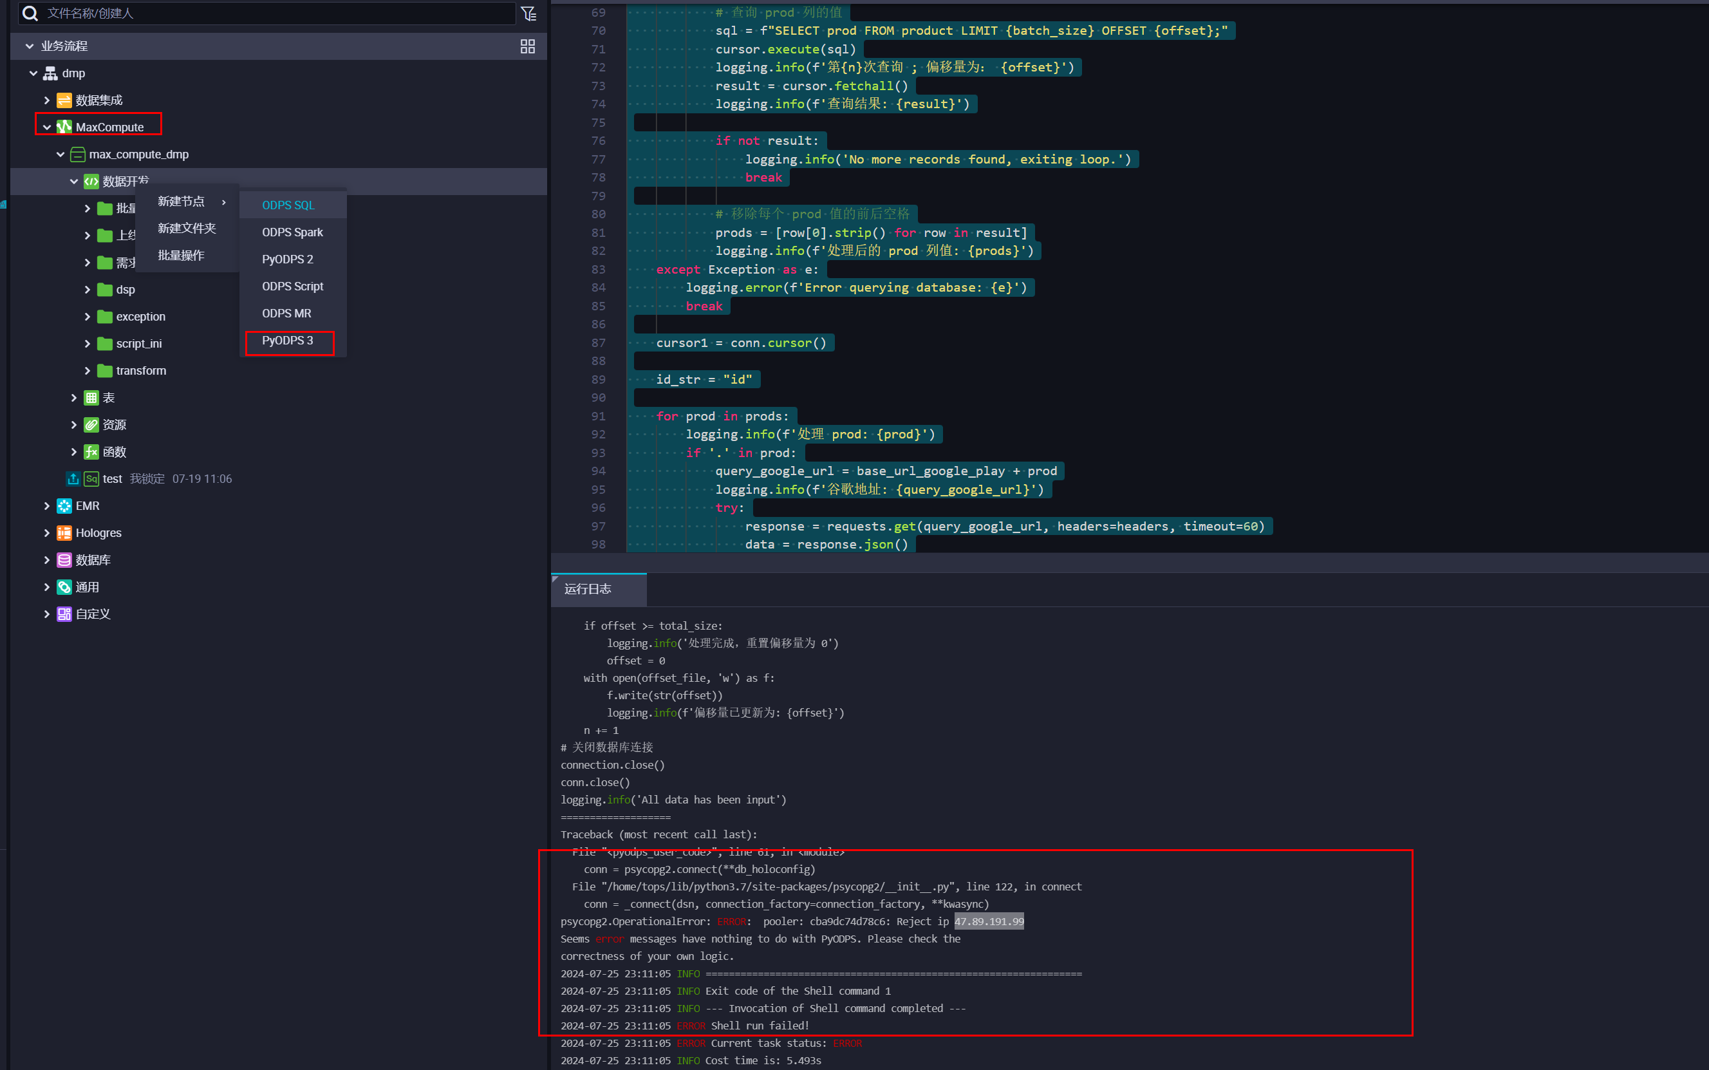The image size is (1709, 1070).
Task: Expand the transform folder
Action: [x=87, y=370]
